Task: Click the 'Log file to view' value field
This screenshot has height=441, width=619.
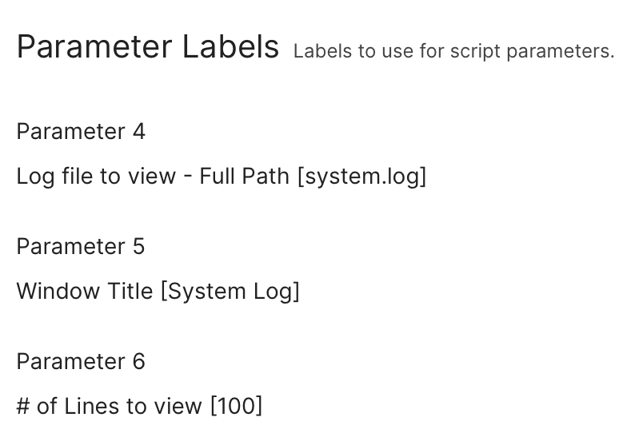Action: (x=222, y=176)
